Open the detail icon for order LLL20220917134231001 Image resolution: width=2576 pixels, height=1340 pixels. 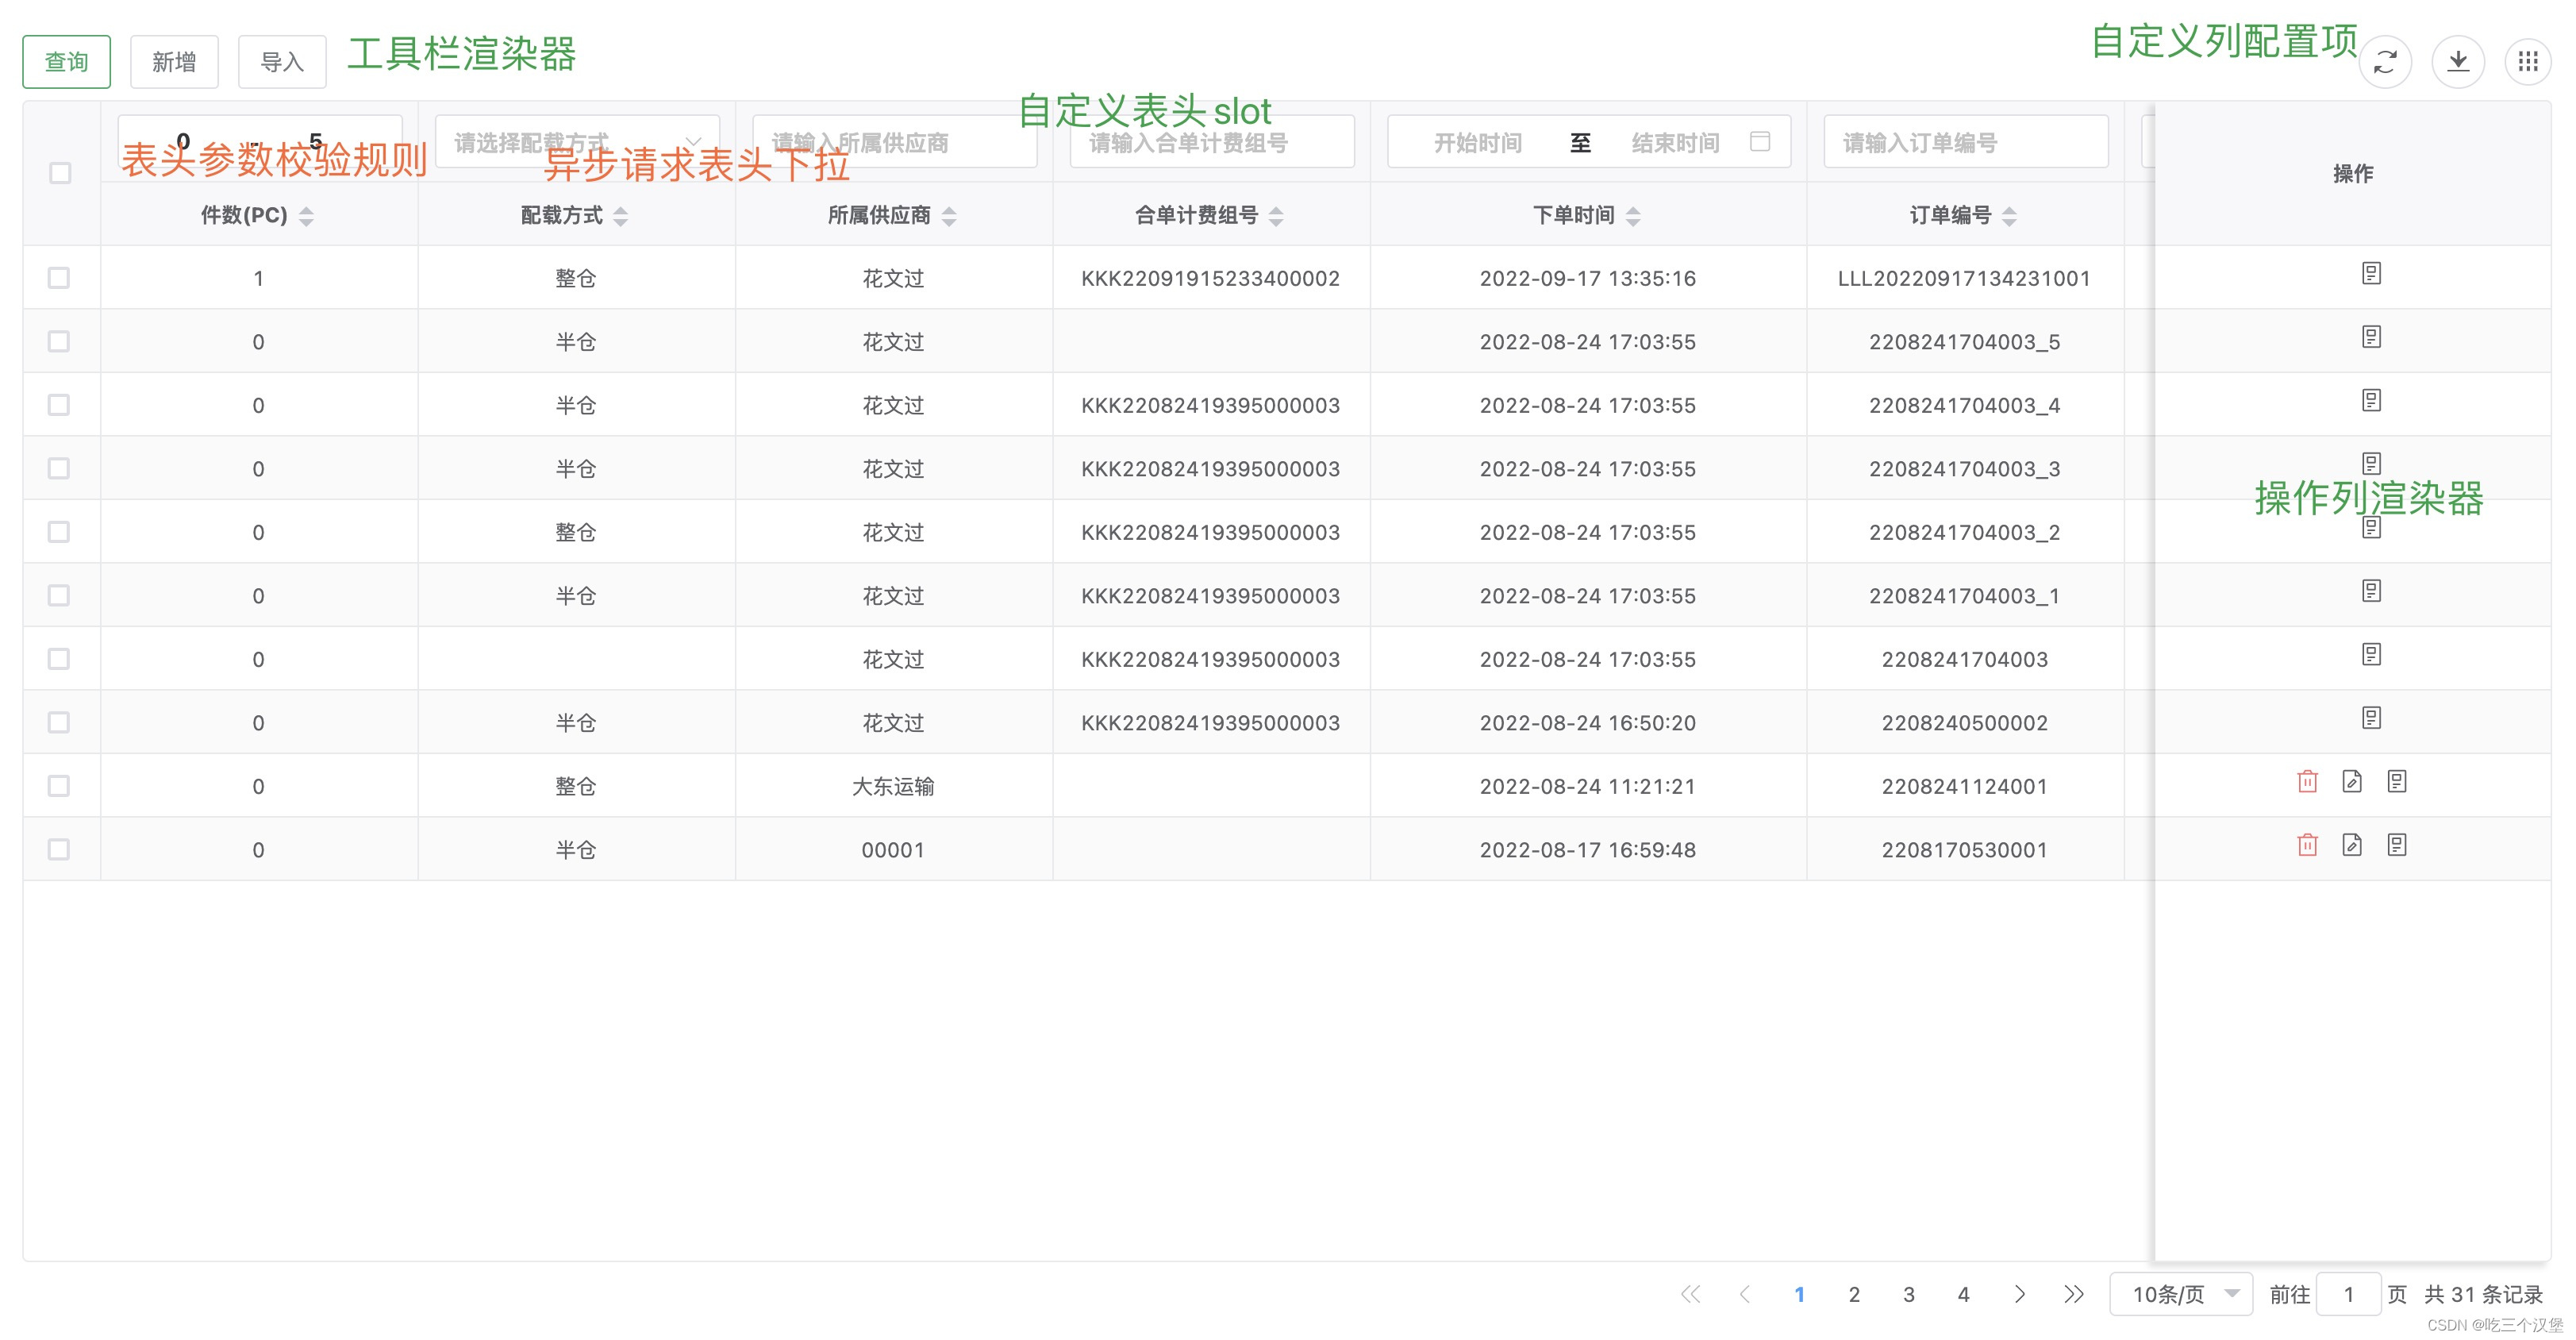pos(2371,273)
